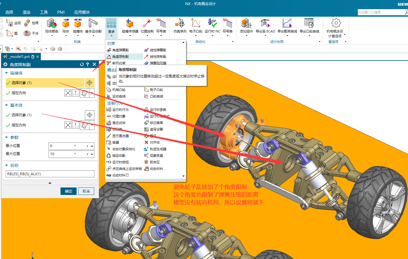Open vector dialog icon in 基本体 指定方向 row

[x=76, y=125]
